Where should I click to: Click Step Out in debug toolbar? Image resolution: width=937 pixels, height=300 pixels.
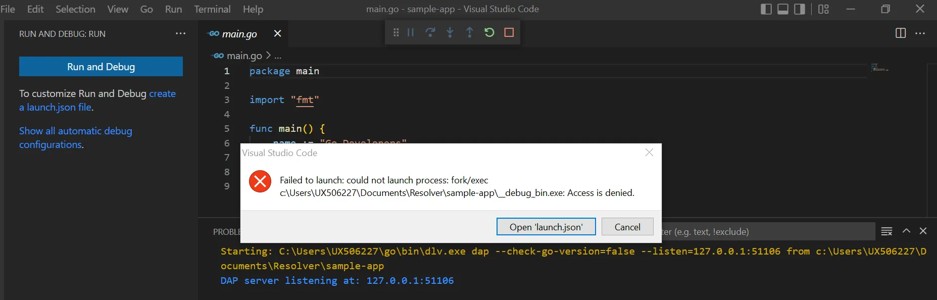coord(469,32)
